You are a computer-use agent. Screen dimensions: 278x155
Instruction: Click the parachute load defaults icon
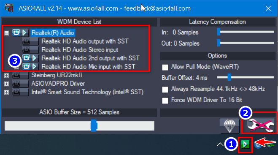coord(229,126)
